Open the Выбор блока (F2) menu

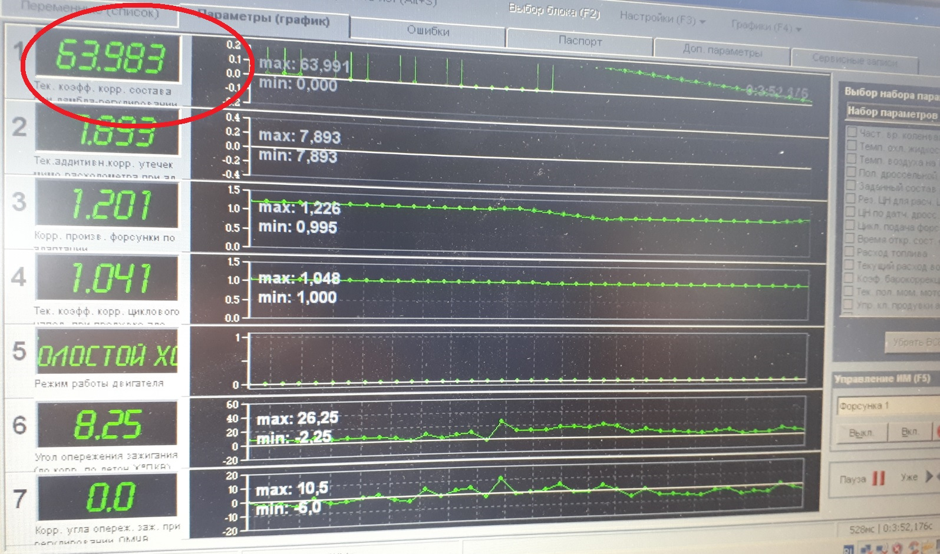(x=554, y=11)
